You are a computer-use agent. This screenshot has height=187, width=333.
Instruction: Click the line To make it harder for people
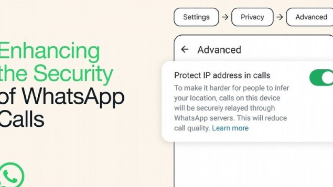(x=232, y=88)
